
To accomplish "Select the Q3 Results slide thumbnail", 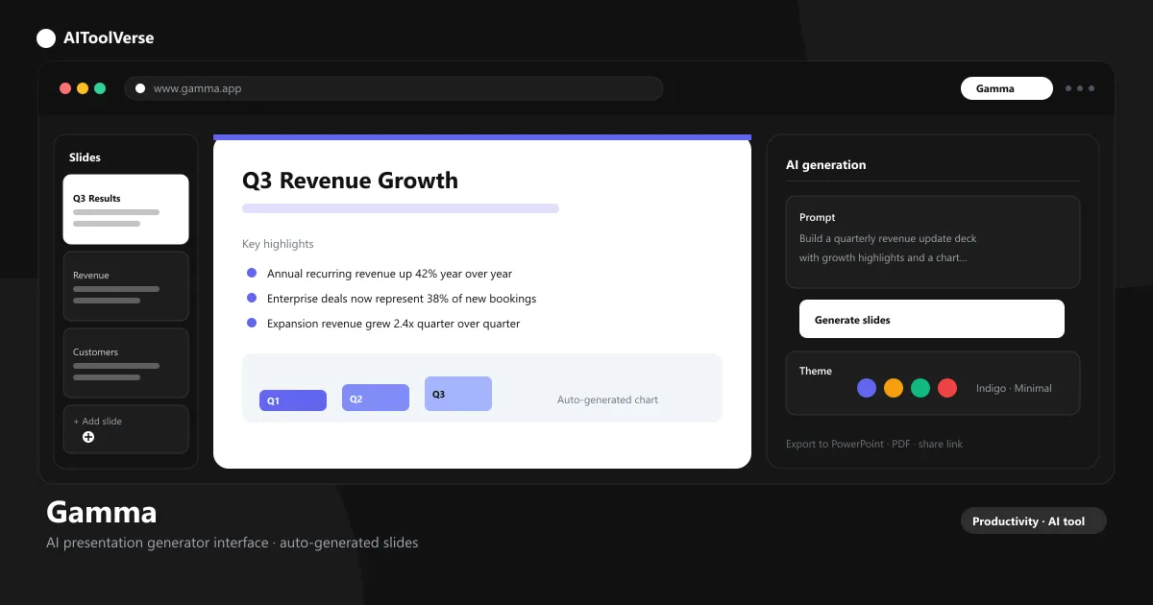I will pos(126,209).
